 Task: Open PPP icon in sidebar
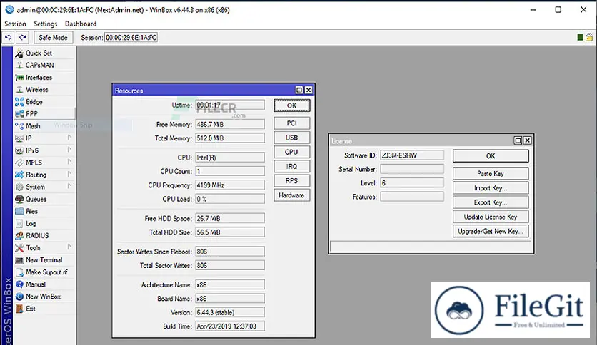tap(19, 114)
